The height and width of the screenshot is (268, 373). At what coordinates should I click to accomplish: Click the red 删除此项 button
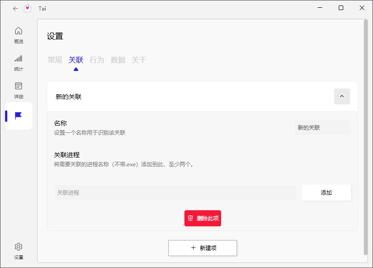(203, 218)
